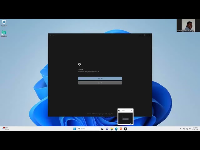Image resolution: width=200 pixels, height=150 pixels.
Task: Open the Windows Start menu
Action: tap(75, 129)
